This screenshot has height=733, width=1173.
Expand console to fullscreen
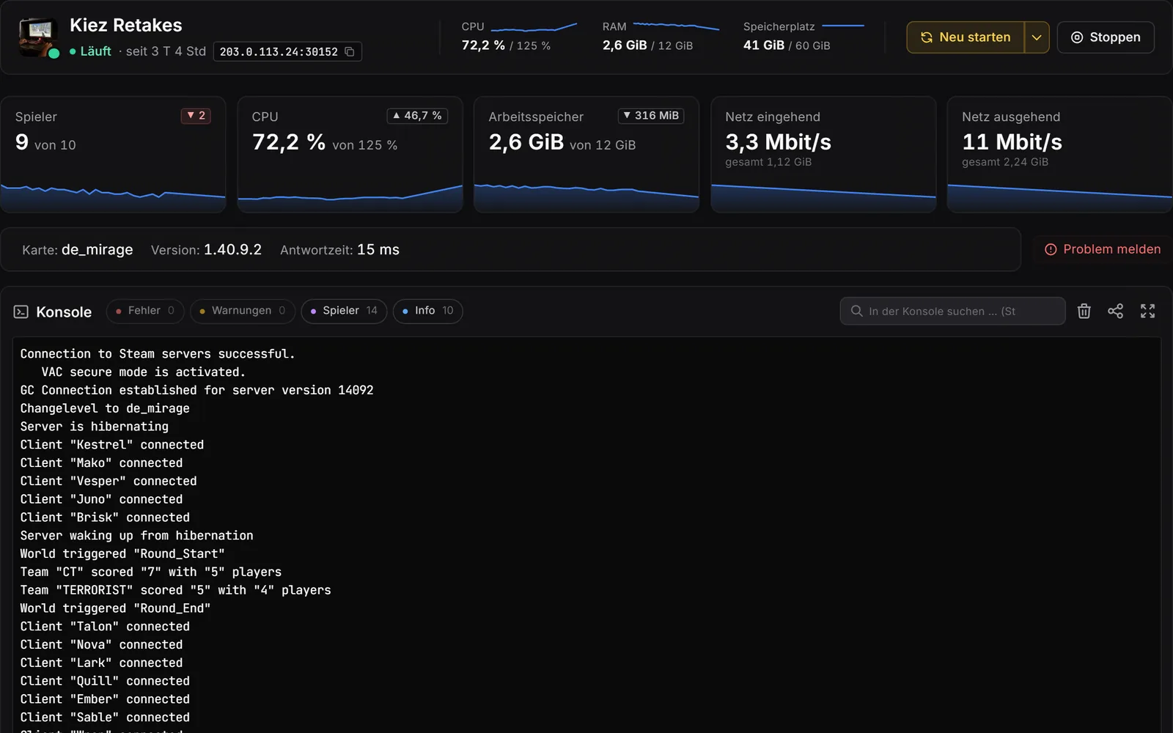tap(1147, 311)
